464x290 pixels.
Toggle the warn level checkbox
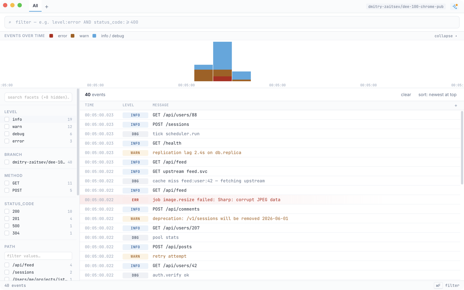[x=7, y=127]
